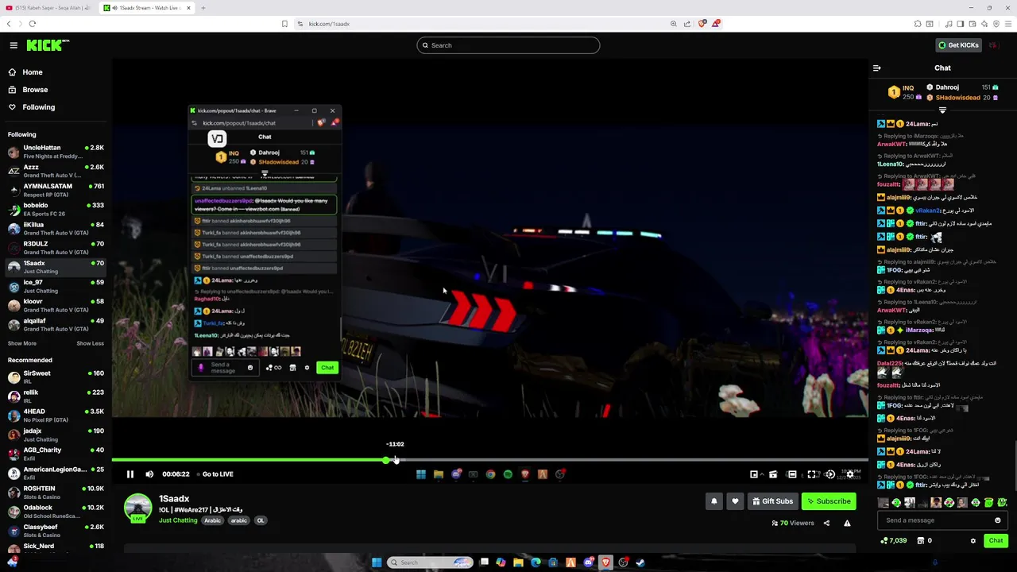The image size is (1017, 572).
Task: Click the OL stream tag
Action: click(x=260, y=520)
